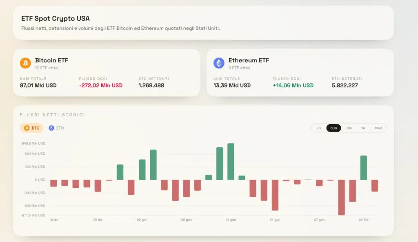418x242 pixels.
Task: Click the Flussi Netti Storici section heading
Action: (52, 114)
